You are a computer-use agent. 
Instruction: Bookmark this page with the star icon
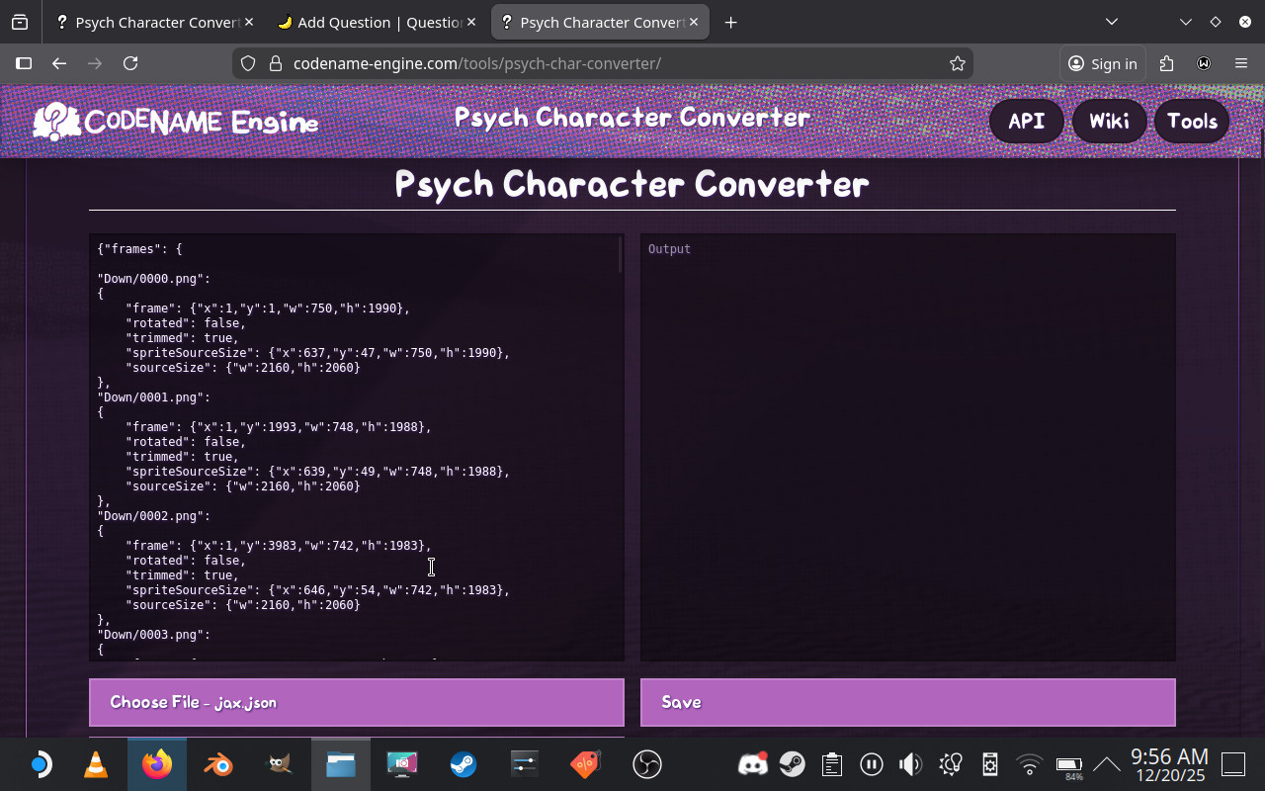pos(957,63)
